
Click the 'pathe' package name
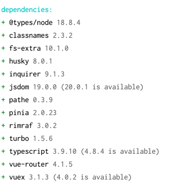coord(19,100)
